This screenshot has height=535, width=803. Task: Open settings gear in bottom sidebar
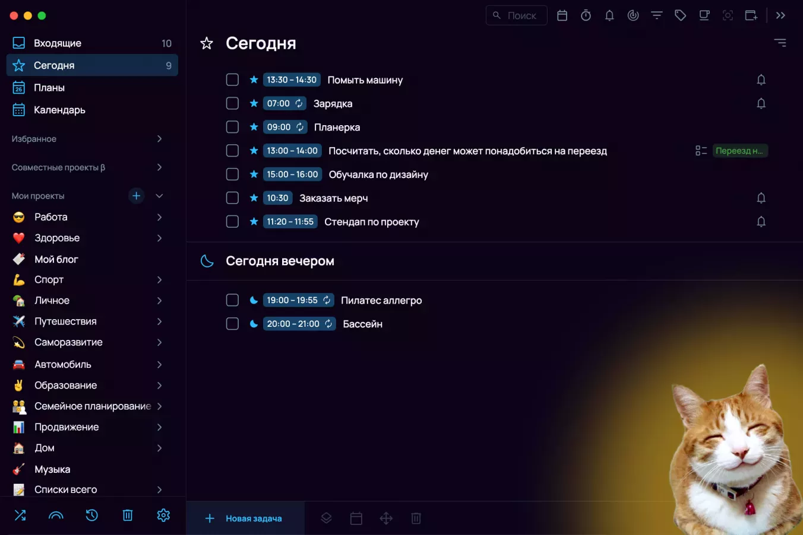point(163,515)
